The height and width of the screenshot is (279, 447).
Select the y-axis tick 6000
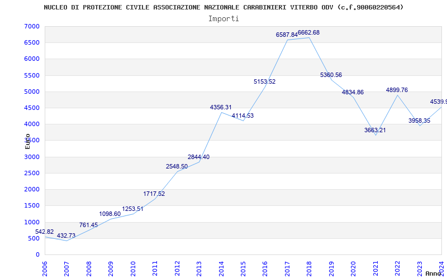tap(32, 59)
